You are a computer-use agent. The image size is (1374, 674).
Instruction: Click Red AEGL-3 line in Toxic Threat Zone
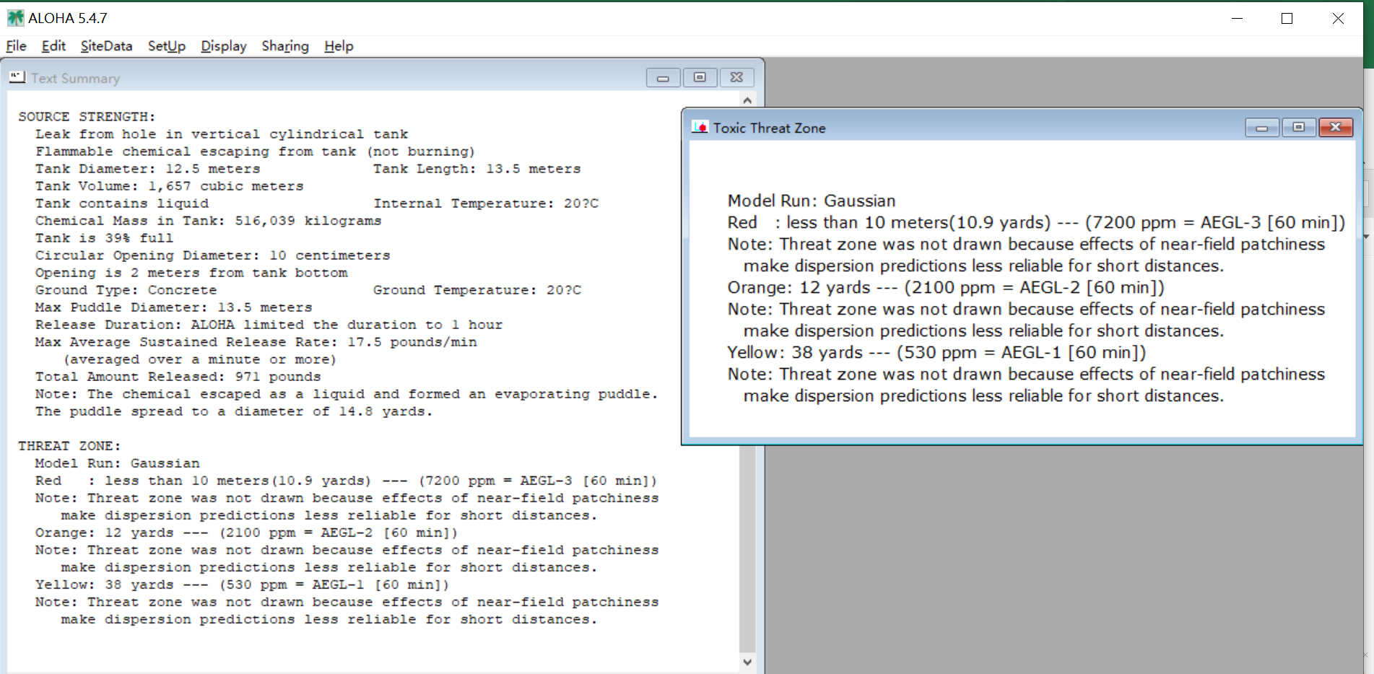(1037, 222)
